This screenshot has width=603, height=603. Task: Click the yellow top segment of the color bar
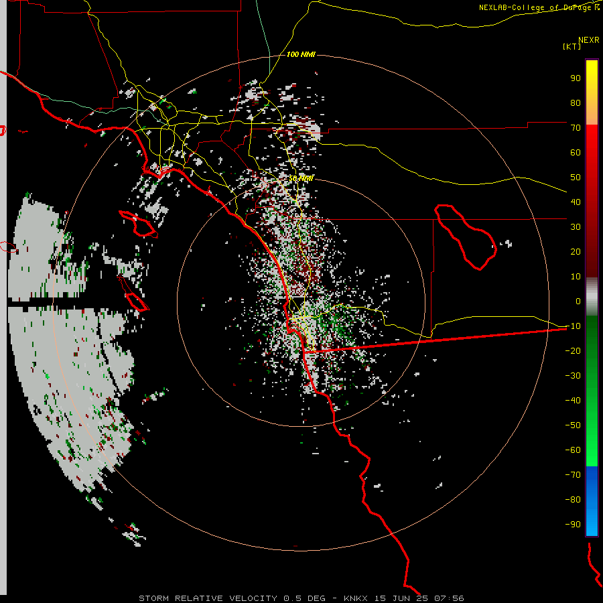[x=592, y=92]
